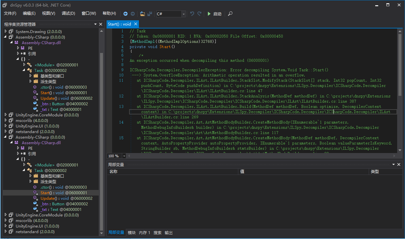Open the 文件(F) menu
Image resolution: width=405 pixels, height=239 pixels.
pyautogui.click(x=10, y=13)
